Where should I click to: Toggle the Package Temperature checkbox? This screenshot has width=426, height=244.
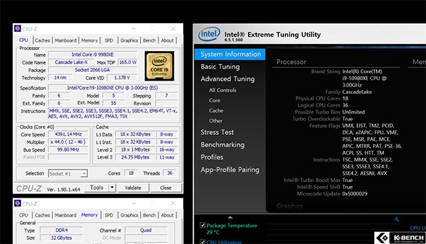pos(203,225)
